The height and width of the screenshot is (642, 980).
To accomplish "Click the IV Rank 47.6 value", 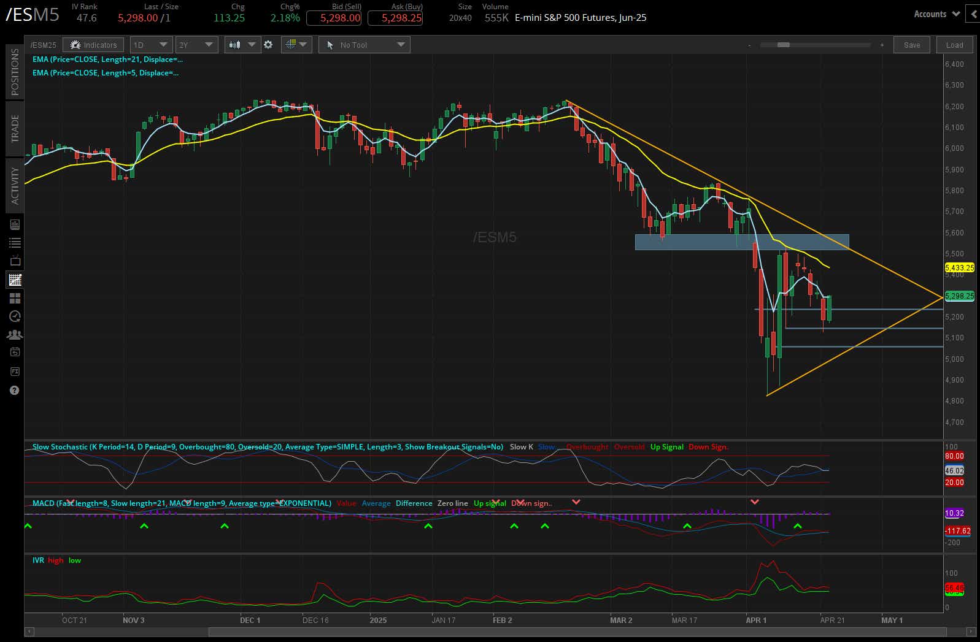I will [x=87, y=18].
